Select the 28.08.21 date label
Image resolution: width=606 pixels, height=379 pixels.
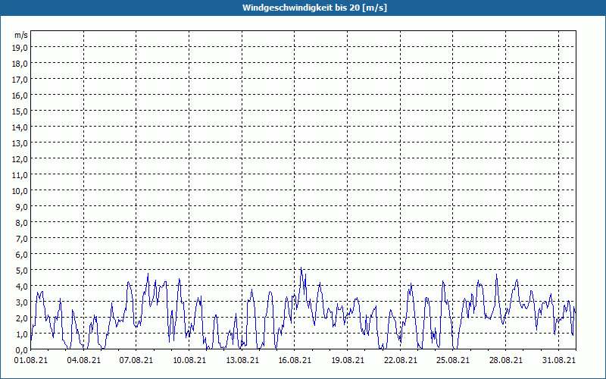click(x=504, y=361)
